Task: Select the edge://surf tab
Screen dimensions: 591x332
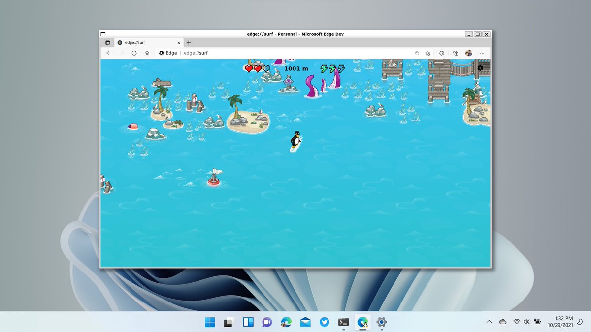Action: (x=149, y=43)
